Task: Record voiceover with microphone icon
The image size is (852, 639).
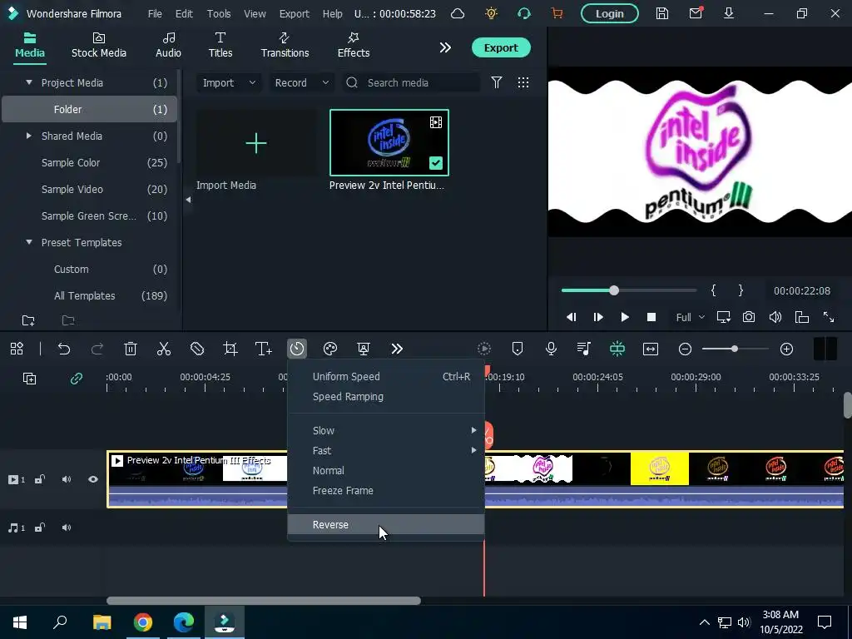Action: coord(551,349)
